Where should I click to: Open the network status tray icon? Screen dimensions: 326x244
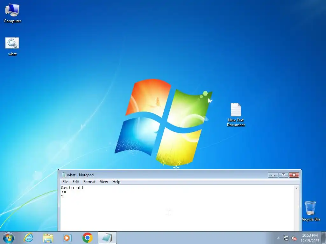[x=286, y=238]
